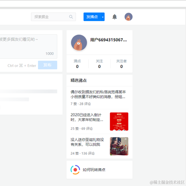The height and width of the screenshot is (186, 186).
Task: Click the 7 赞 · 28 评论 text
Action: (80, 104)
